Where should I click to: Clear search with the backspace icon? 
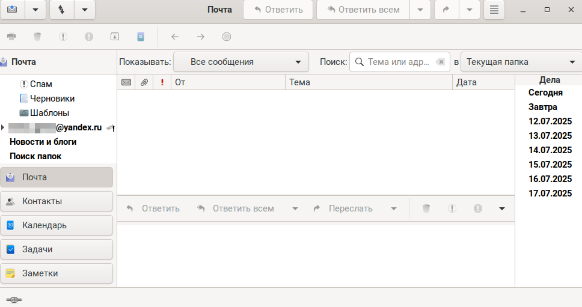(x=441, y=62)
